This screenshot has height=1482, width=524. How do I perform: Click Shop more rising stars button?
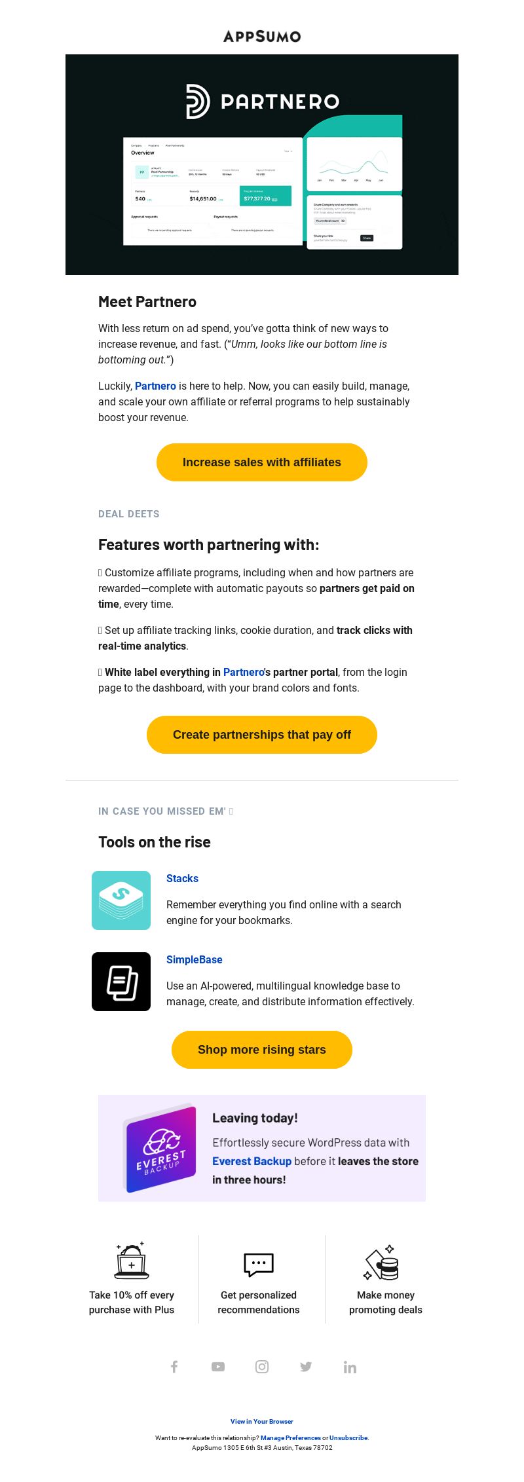point(262,1050)
